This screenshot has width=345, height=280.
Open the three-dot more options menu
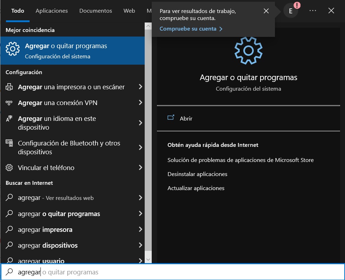pos(313,11)
